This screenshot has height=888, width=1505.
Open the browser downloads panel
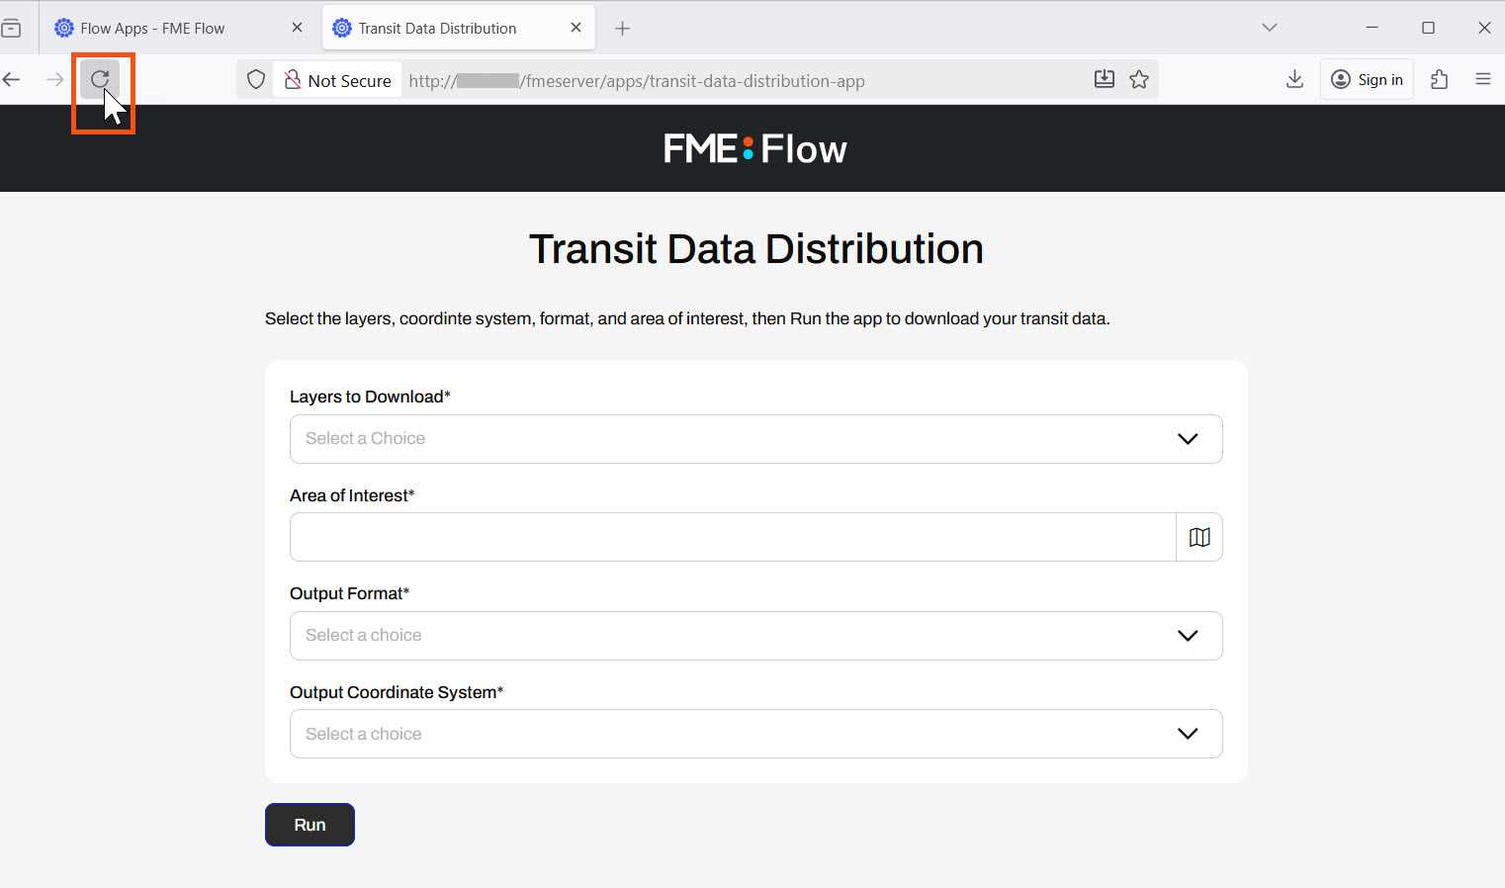pyautogui.click(x=1293, y=80)
